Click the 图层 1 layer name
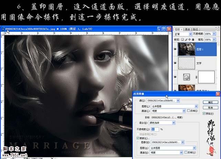 200,49
